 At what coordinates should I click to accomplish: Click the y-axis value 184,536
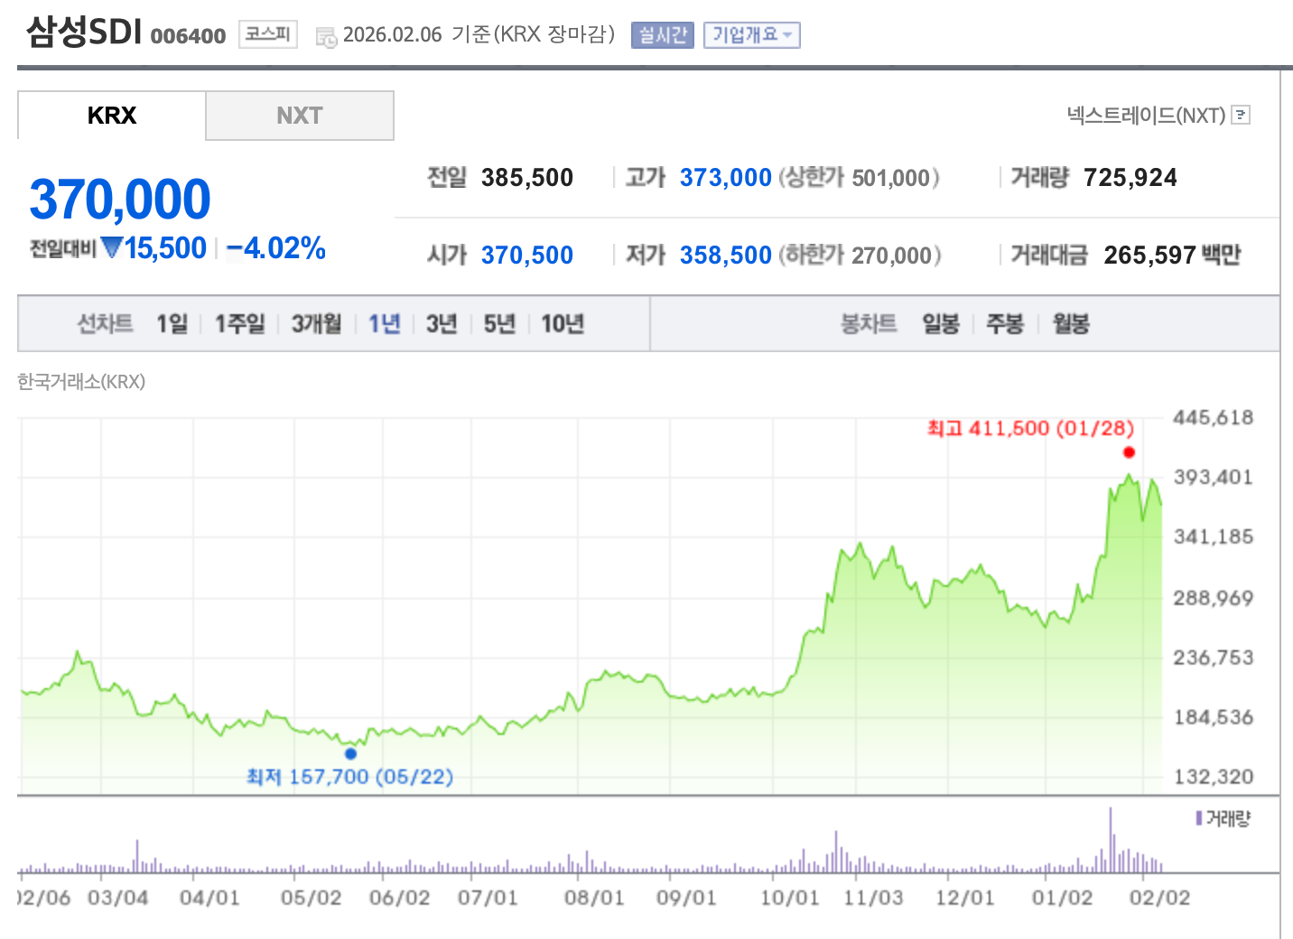coord(1214,717)
